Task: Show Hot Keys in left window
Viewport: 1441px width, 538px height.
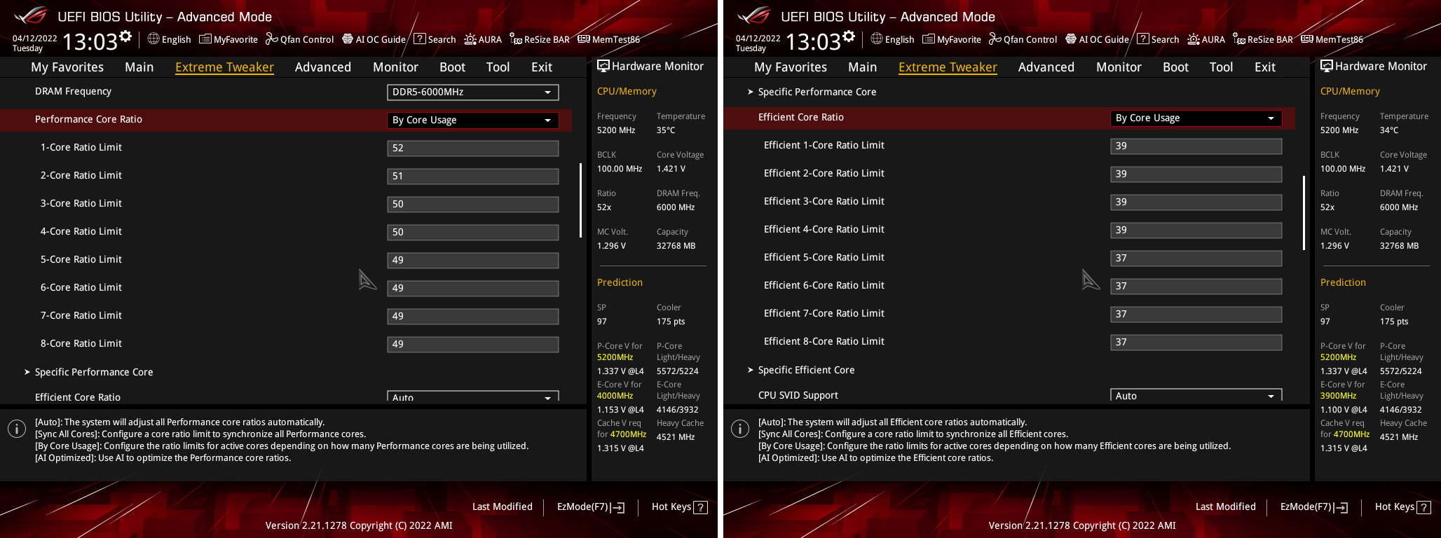Action: 680,506
